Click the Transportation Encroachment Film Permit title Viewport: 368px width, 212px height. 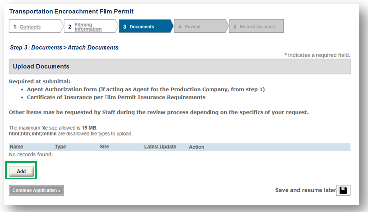72,11
